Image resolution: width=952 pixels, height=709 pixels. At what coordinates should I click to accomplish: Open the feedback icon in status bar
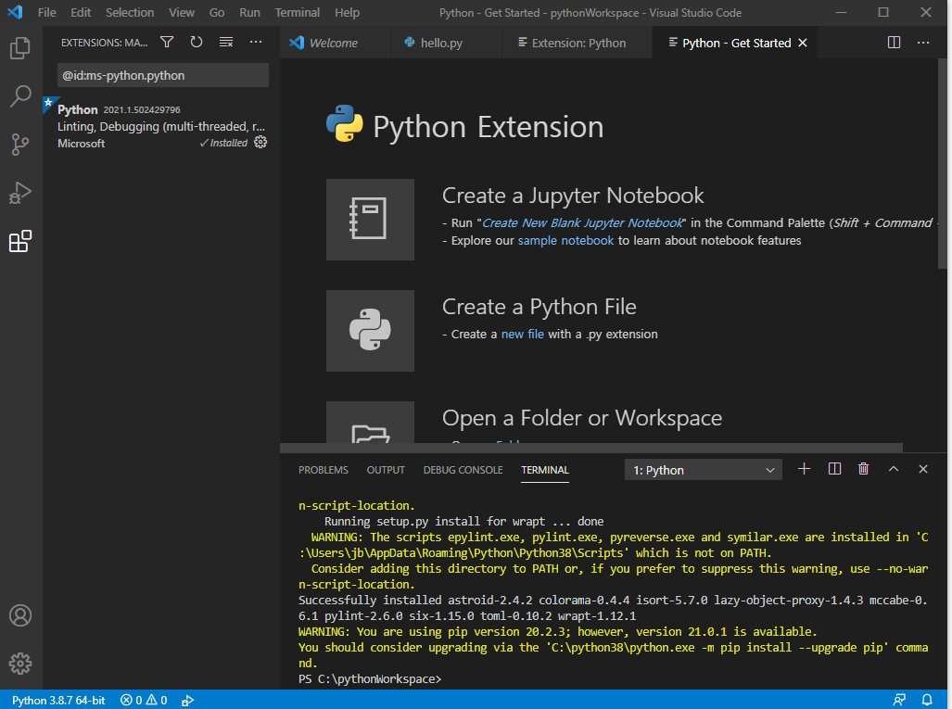899,700
